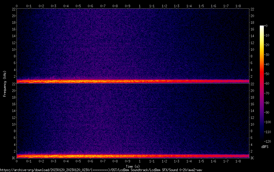The height and width of the screenshot is (172, 274).
Task: Click the 16 kHz label on the lower left frequency axis
Action: (13, 104)
